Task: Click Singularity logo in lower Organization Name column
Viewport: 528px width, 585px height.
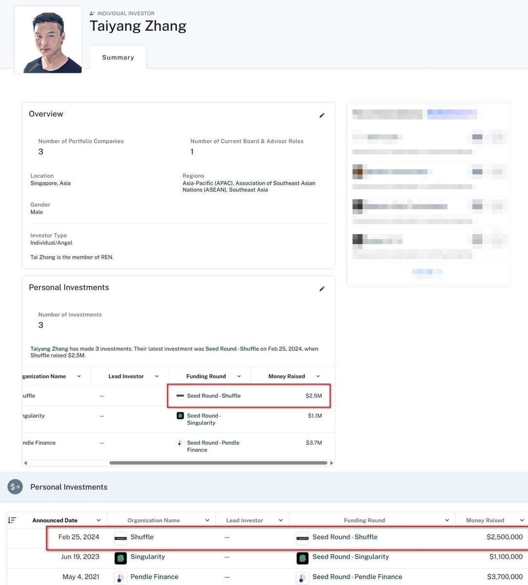Action: (x=121, y=558)
